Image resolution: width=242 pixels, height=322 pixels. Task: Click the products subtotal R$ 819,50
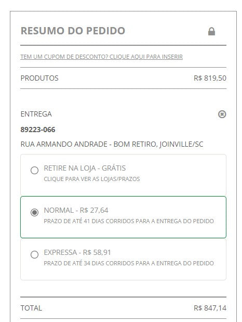(210, 78)
